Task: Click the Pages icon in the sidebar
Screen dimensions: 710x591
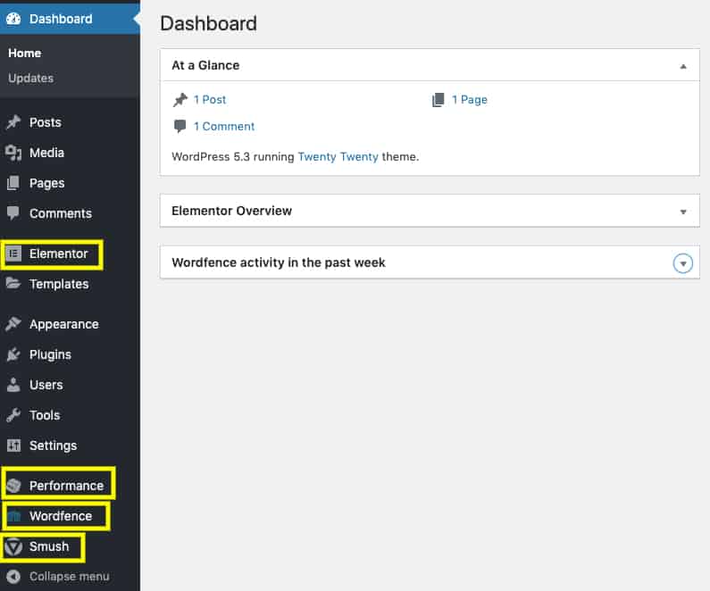Action: [x=13, y=183]
